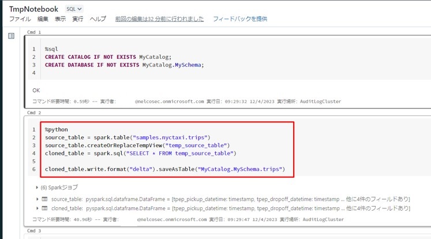Screen dimensions: 431x239
Task: Click the 前回の編集は32分前 revision history link
Action: (x=159, y=19)
